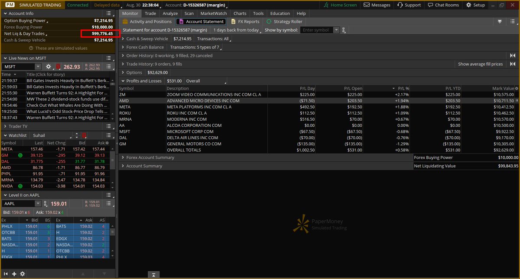Add a gadget with the plus icon
This screenshot has height=279, width=520.
(x=14, y=274)
